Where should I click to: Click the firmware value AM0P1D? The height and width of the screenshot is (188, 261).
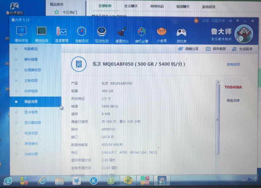(x=108, y=129)
